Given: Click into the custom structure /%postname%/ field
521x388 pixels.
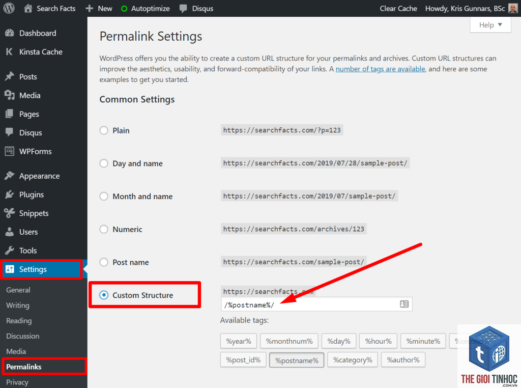Looking at the screenshot, I should point(316,304).
